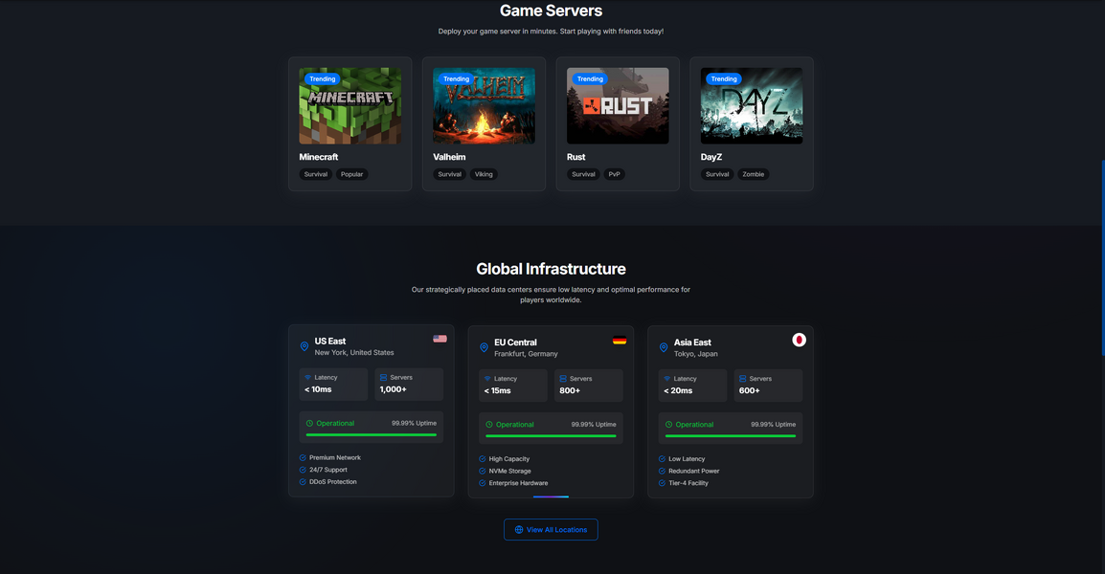1105x574 pixels.
Task: Open the Minecraft game thumbnail
Action: 350,105
